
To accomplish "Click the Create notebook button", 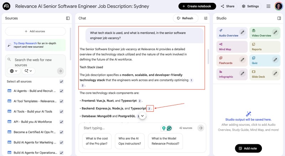I will click(x=197, y=6).
